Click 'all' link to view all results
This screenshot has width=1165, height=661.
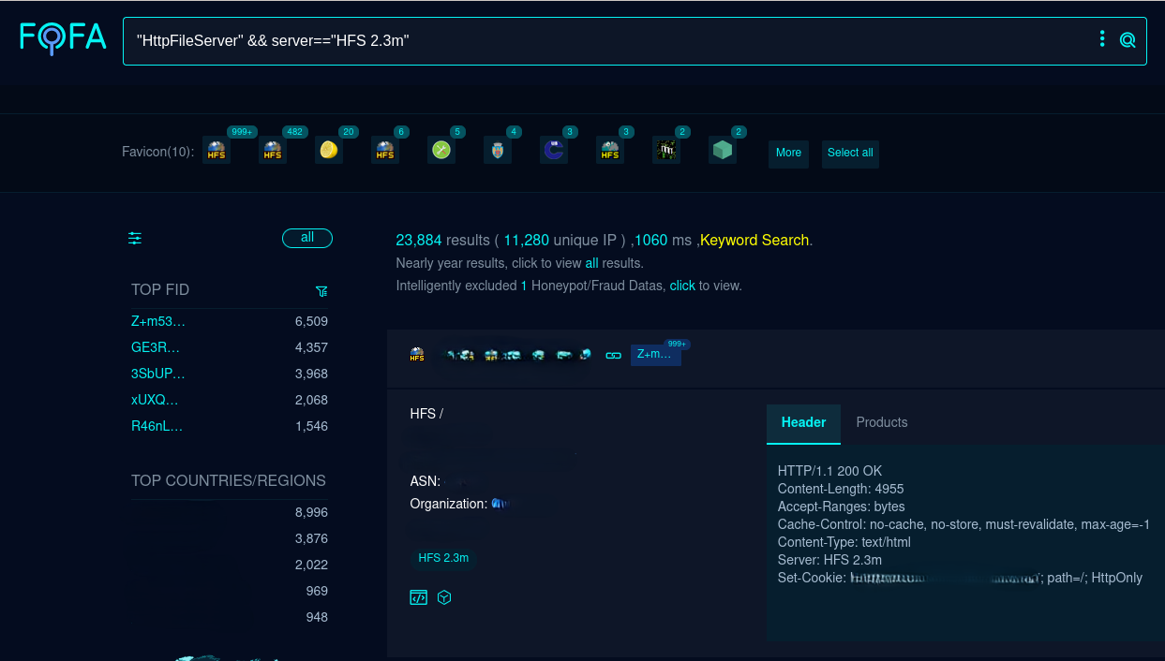point(591,263)
